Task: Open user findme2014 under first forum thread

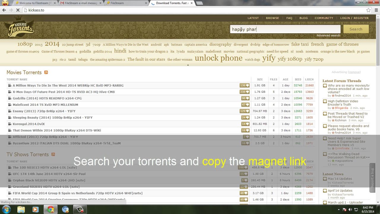Action: point(343,96)
